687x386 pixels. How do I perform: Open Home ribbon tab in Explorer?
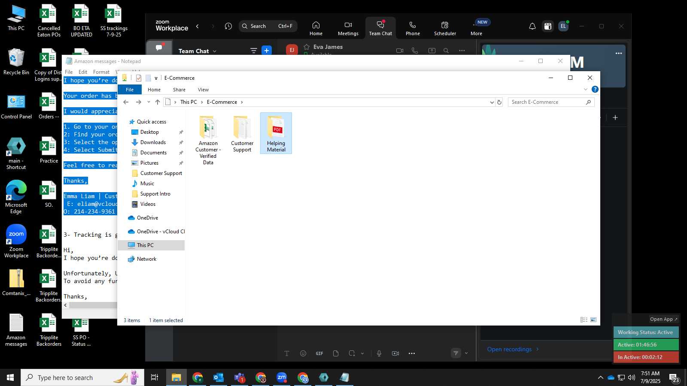[x=154, y=90]
